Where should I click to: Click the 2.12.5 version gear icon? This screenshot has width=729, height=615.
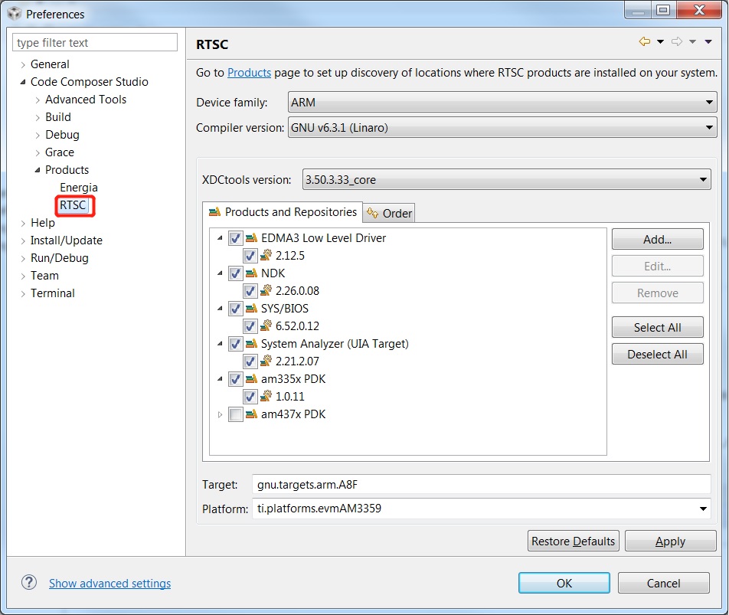click(266, 255)
